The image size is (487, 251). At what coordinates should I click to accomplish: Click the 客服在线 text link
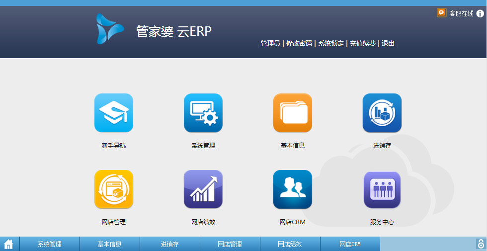(x=461, y=14)
